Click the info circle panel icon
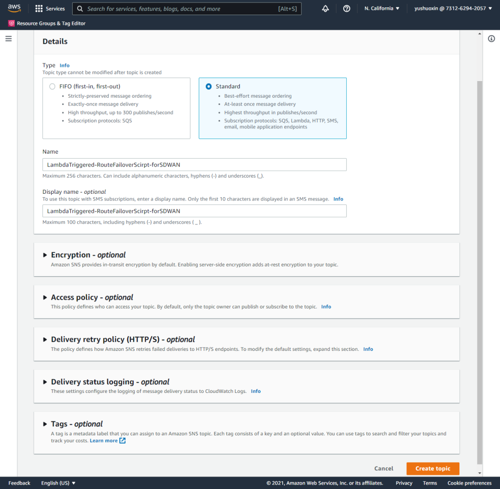Image resolution: width=500 pixels, height=489 pixels. click(491, 39)
